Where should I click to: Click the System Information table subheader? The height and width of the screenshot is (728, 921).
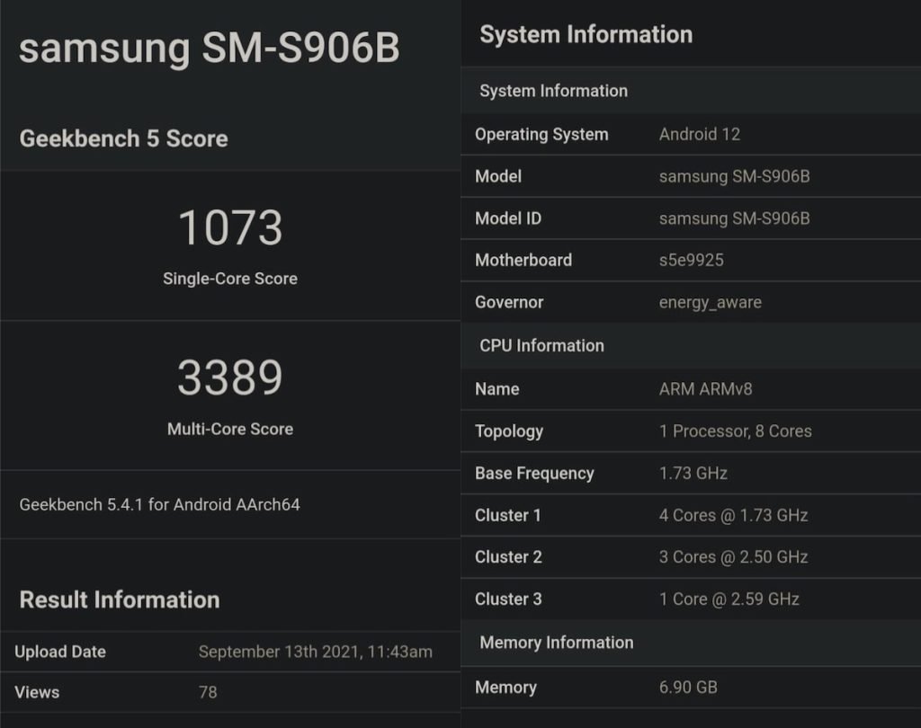point(554,91)
